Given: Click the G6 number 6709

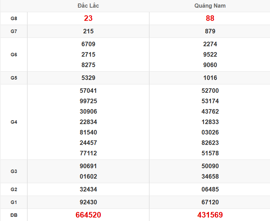Looking at the screenshot, I should (x=88, y=44).
